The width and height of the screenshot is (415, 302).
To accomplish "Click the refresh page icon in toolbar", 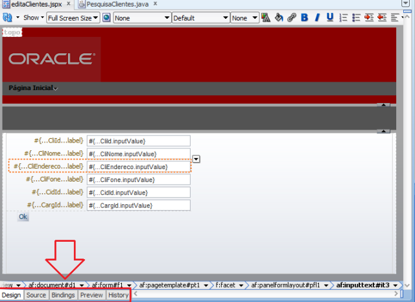I will tap(7, 17).
